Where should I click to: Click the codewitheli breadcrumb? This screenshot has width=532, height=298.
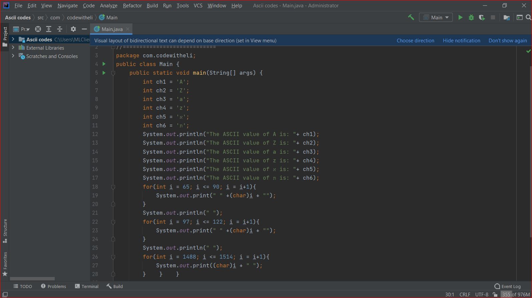(x=80, y=17)
